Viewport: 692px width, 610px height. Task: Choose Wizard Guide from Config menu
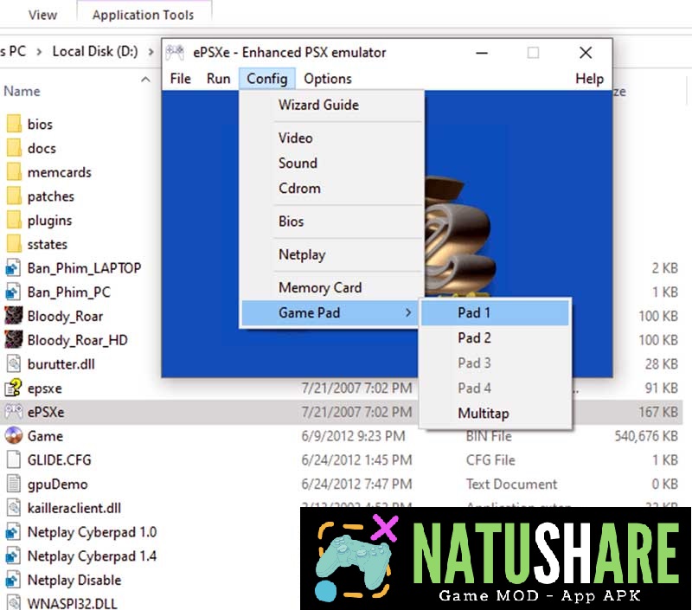(332, 105)
